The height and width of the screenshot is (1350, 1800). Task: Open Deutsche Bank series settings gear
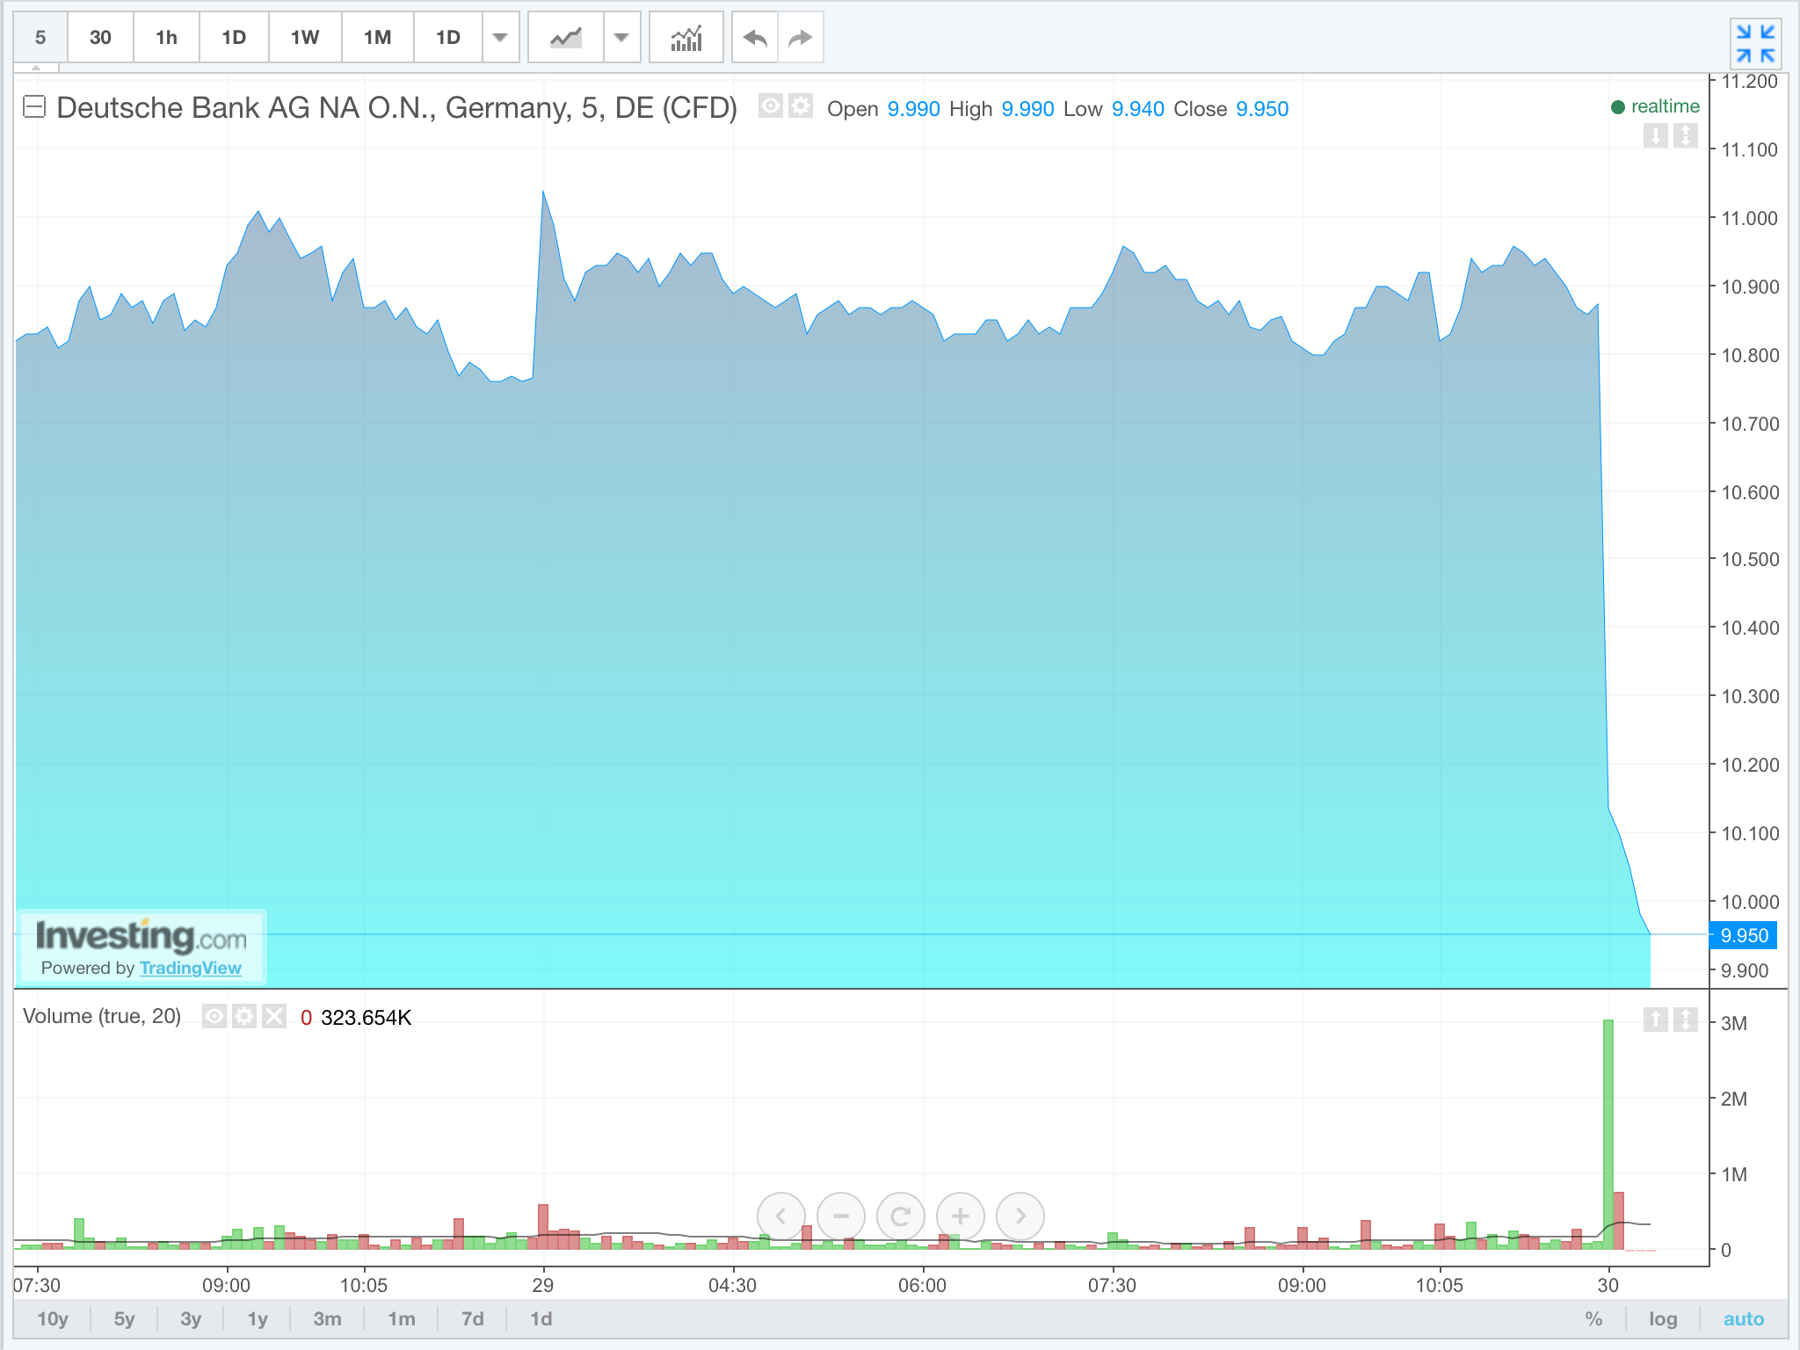coord(800,106)
